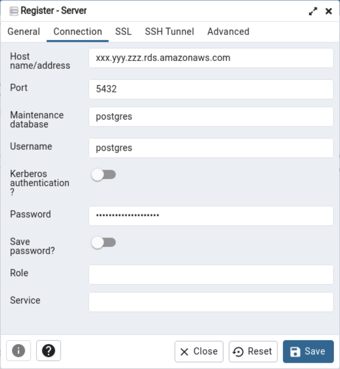Click the Close button in footer
340x369 pixels.
(199, 352)
